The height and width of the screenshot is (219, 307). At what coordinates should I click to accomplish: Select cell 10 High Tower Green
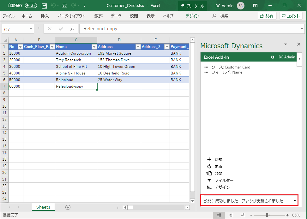pos(119,67)
